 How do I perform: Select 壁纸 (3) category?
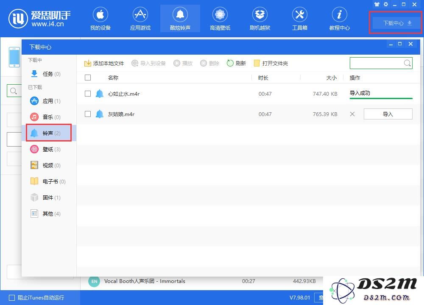point(49,149)
